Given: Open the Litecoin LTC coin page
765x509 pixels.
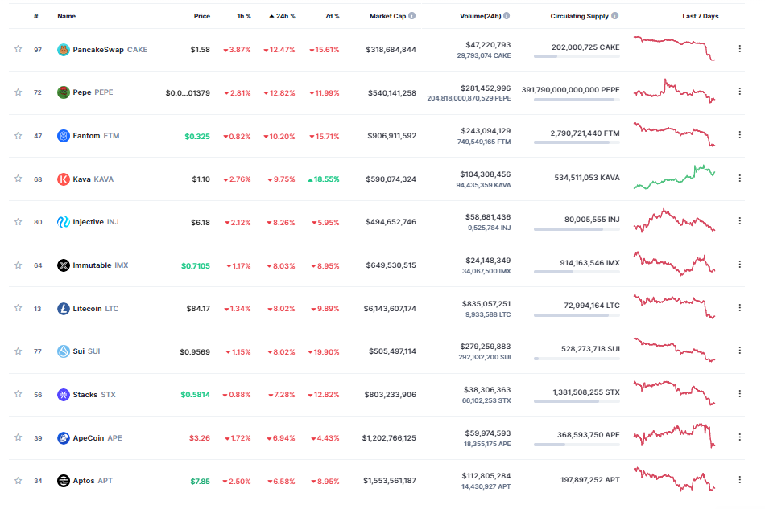Looking at the screenshot, I should (x=96, y=308).
